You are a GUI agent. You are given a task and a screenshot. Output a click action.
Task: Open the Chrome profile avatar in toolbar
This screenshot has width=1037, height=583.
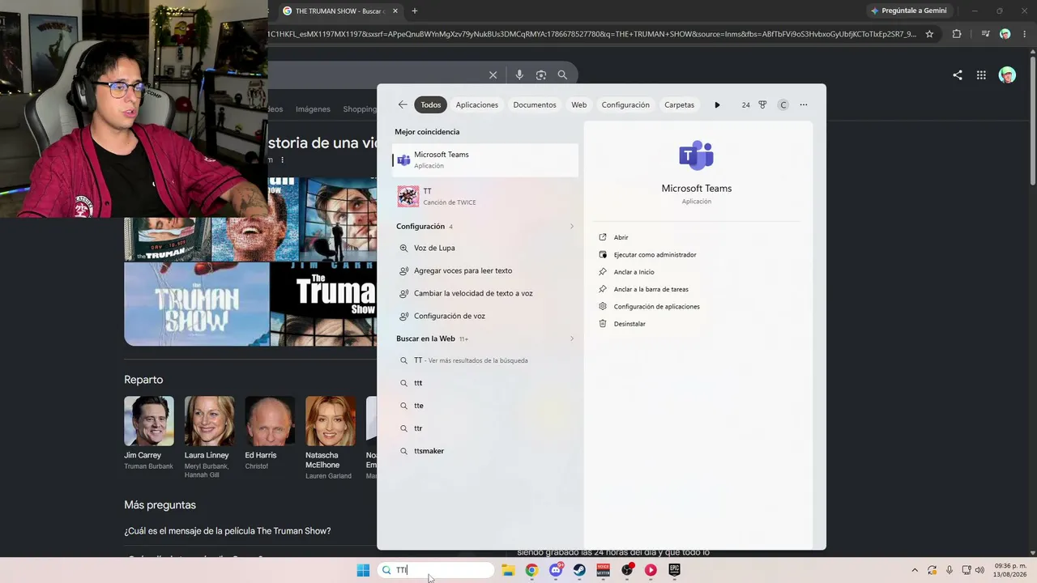[x=1005, y=34]
